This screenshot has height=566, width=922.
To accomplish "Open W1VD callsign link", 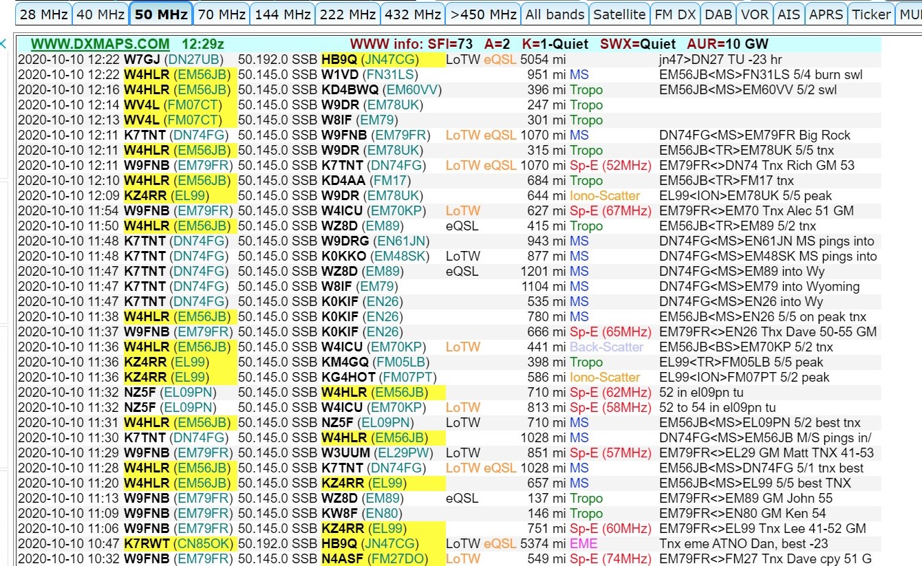I will coord(340,75).
